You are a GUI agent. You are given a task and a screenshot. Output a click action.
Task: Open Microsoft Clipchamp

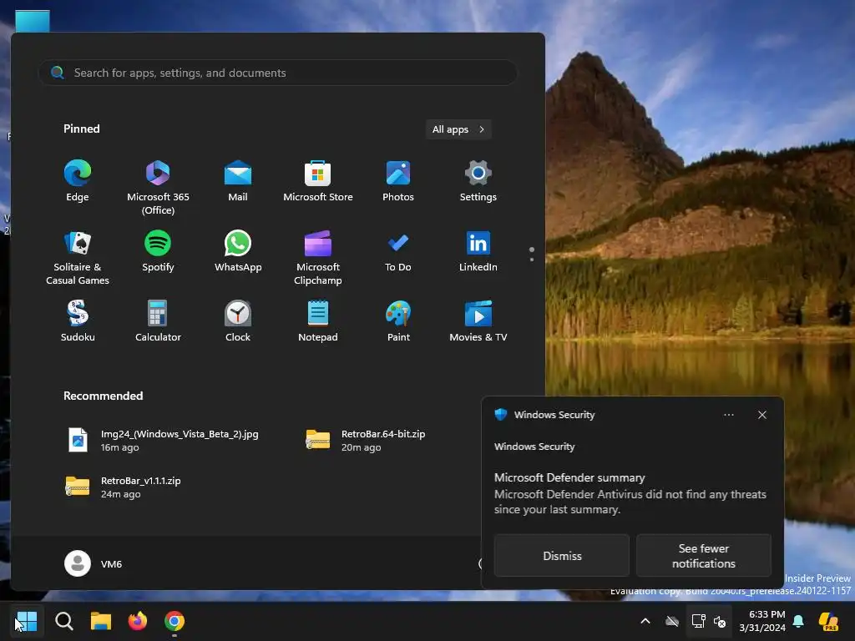318,258
